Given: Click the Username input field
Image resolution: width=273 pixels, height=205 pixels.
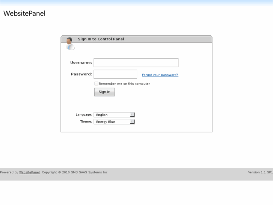Looking at the screenshot, I should coord(136,63).
